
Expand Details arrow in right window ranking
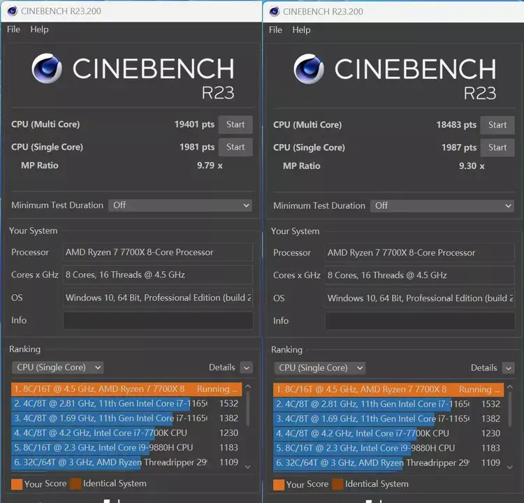(509, 369)
